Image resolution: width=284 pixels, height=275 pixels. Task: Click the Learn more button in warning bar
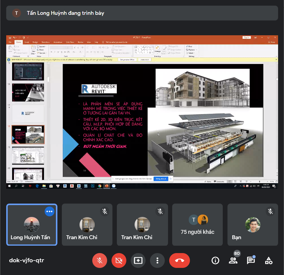[x=145, y=60]
